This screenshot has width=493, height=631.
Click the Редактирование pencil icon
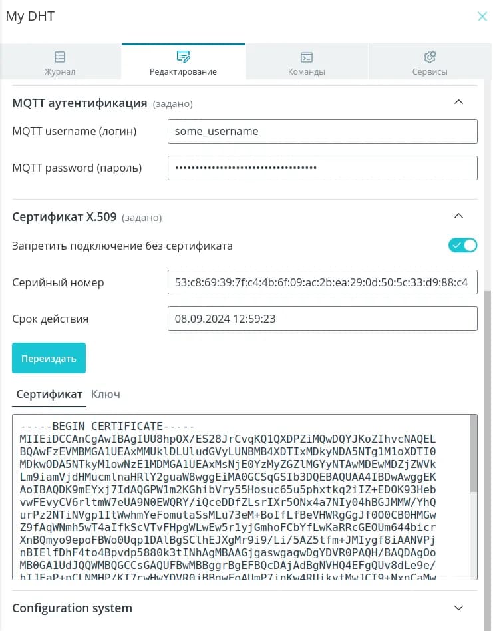(x=183, y=57)
